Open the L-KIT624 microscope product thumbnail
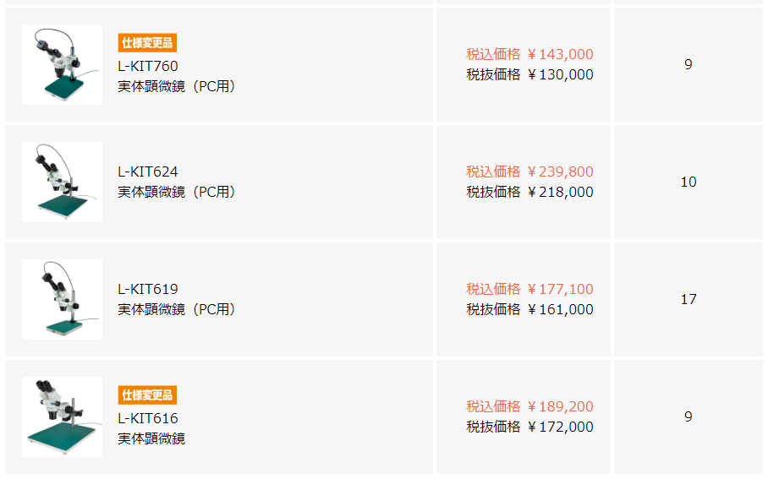 (63, 182)
